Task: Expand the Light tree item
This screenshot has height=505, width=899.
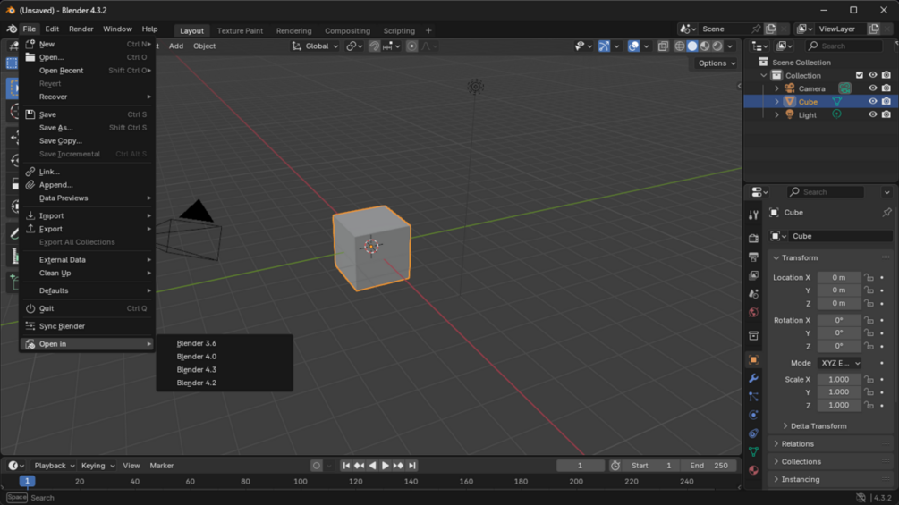Action: pos(776,114)
